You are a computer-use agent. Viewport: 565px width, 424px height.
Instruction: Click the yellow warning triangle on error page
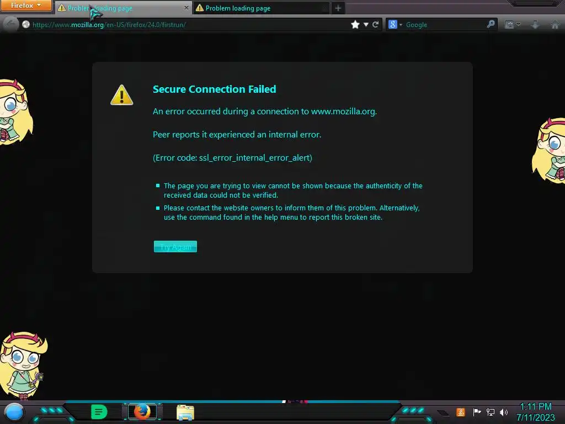tap(122, 95)
